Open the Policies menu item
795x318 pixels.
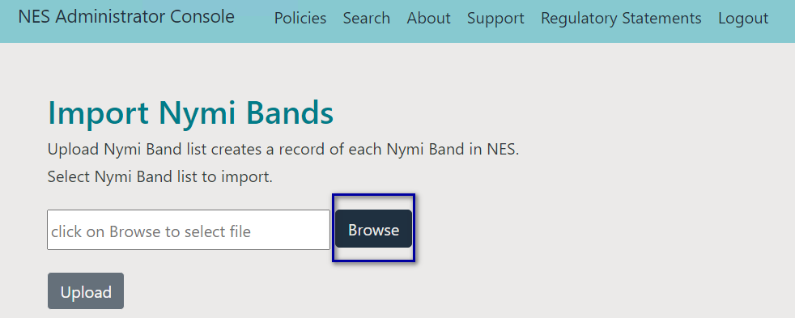pyautogui.click(x=300, y=19)
